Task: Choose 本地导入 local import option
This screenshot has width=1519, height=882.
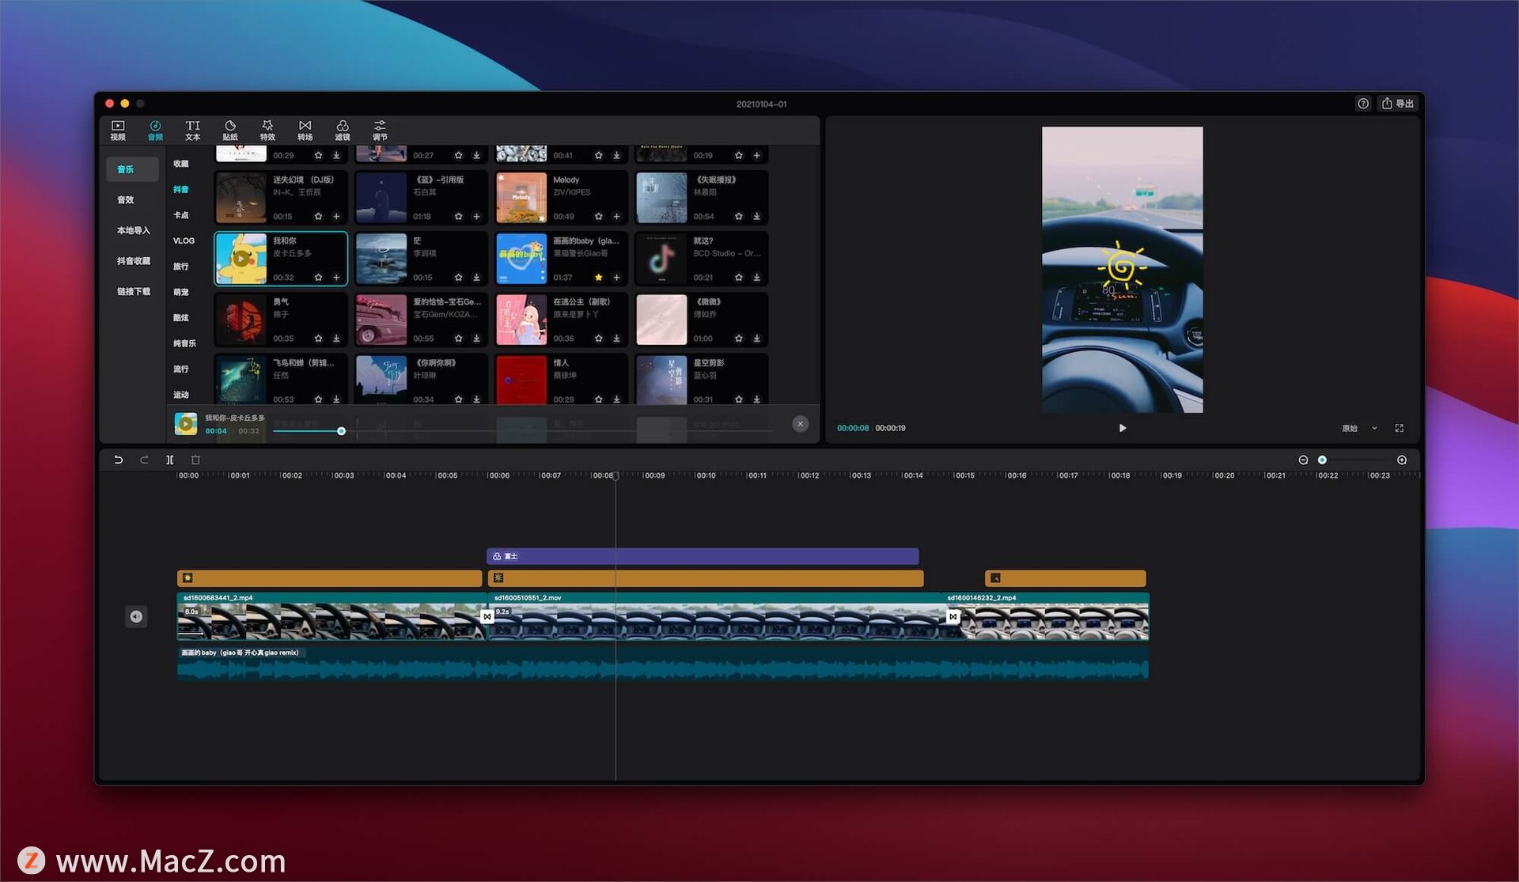Action: (x=133, y=231)
